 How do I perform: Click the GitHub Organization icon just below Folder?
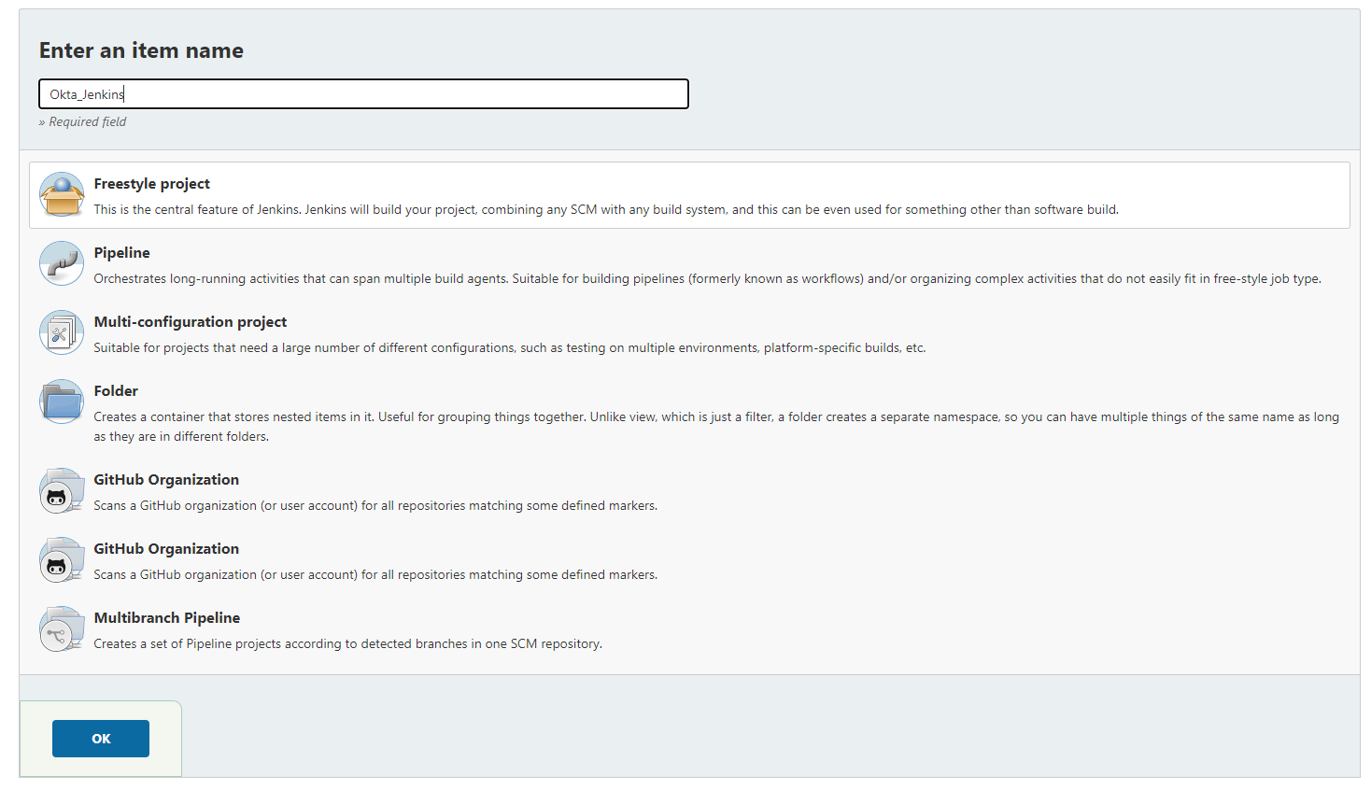pos(62,490)
